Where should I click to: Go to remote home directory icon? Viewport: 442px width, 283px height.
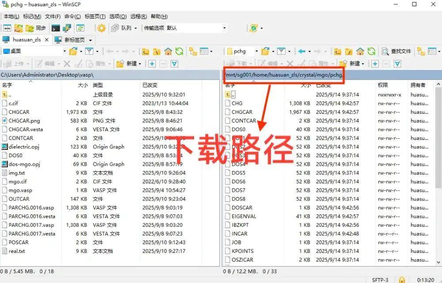(360, 51)
